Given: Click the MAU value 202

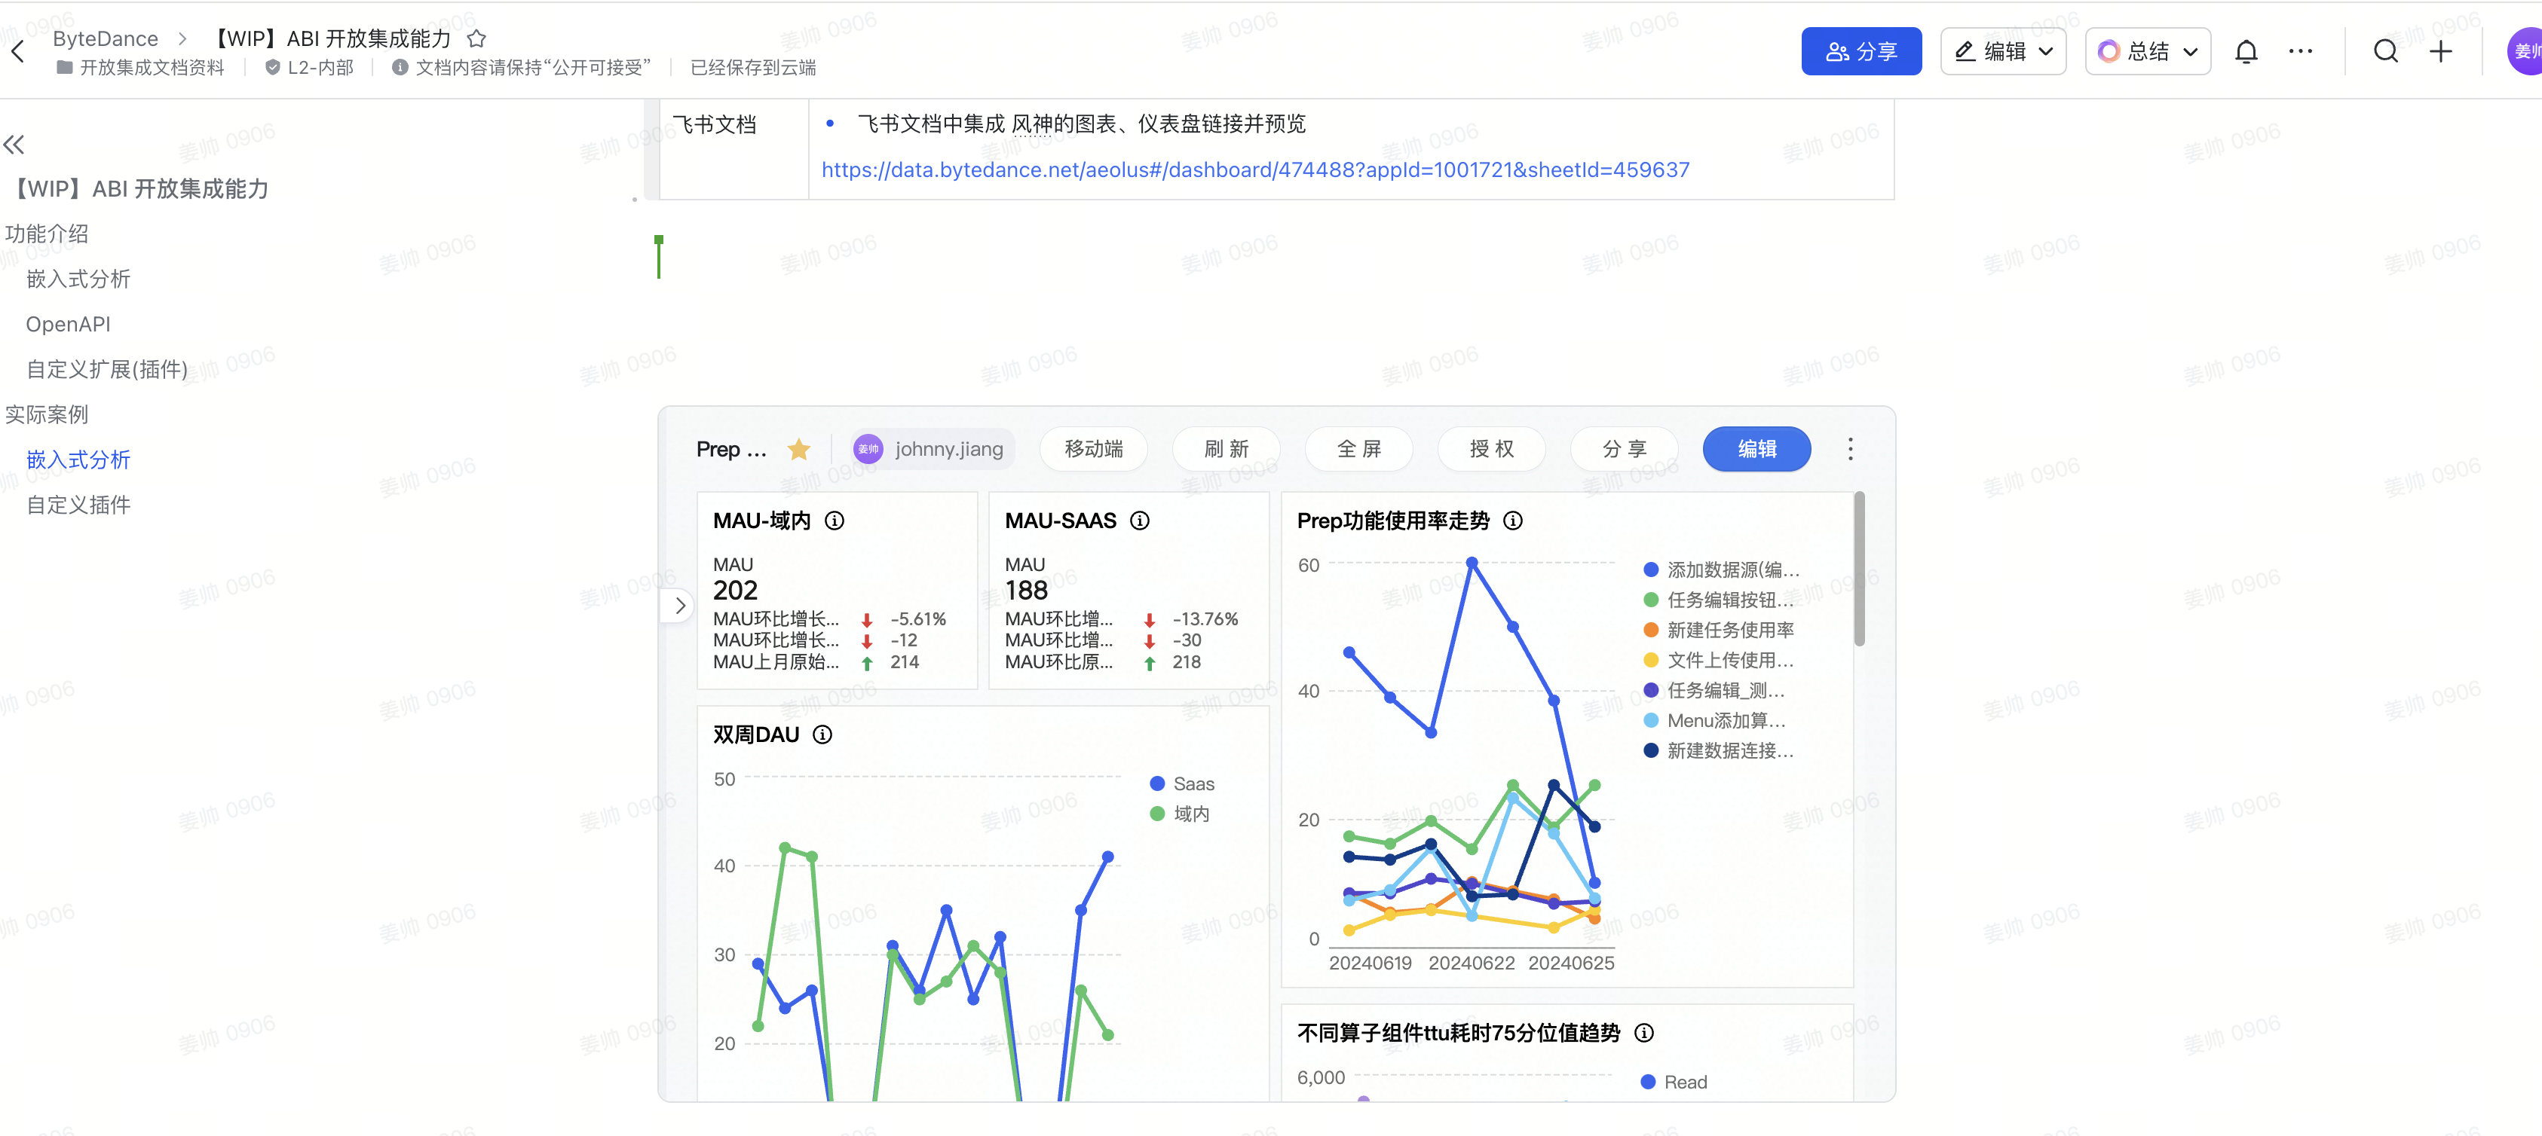Looking at the screenshot, I should [735, 590].
